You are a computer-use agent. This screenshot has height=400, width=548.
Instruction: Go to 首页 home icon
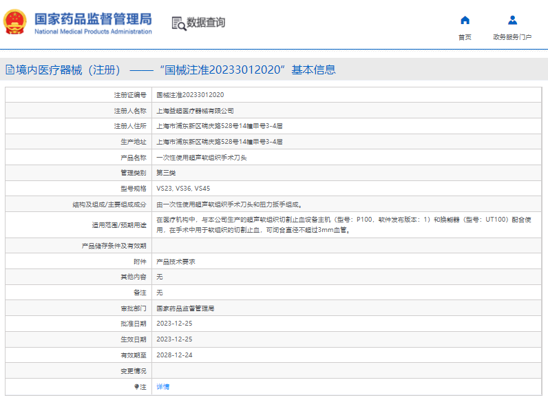coord(465,20)
